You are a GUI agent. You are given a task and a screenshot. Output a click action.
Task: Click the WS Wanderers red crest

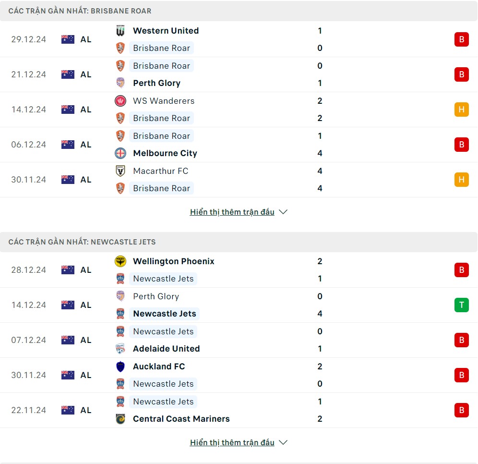[x=120, y=101]
